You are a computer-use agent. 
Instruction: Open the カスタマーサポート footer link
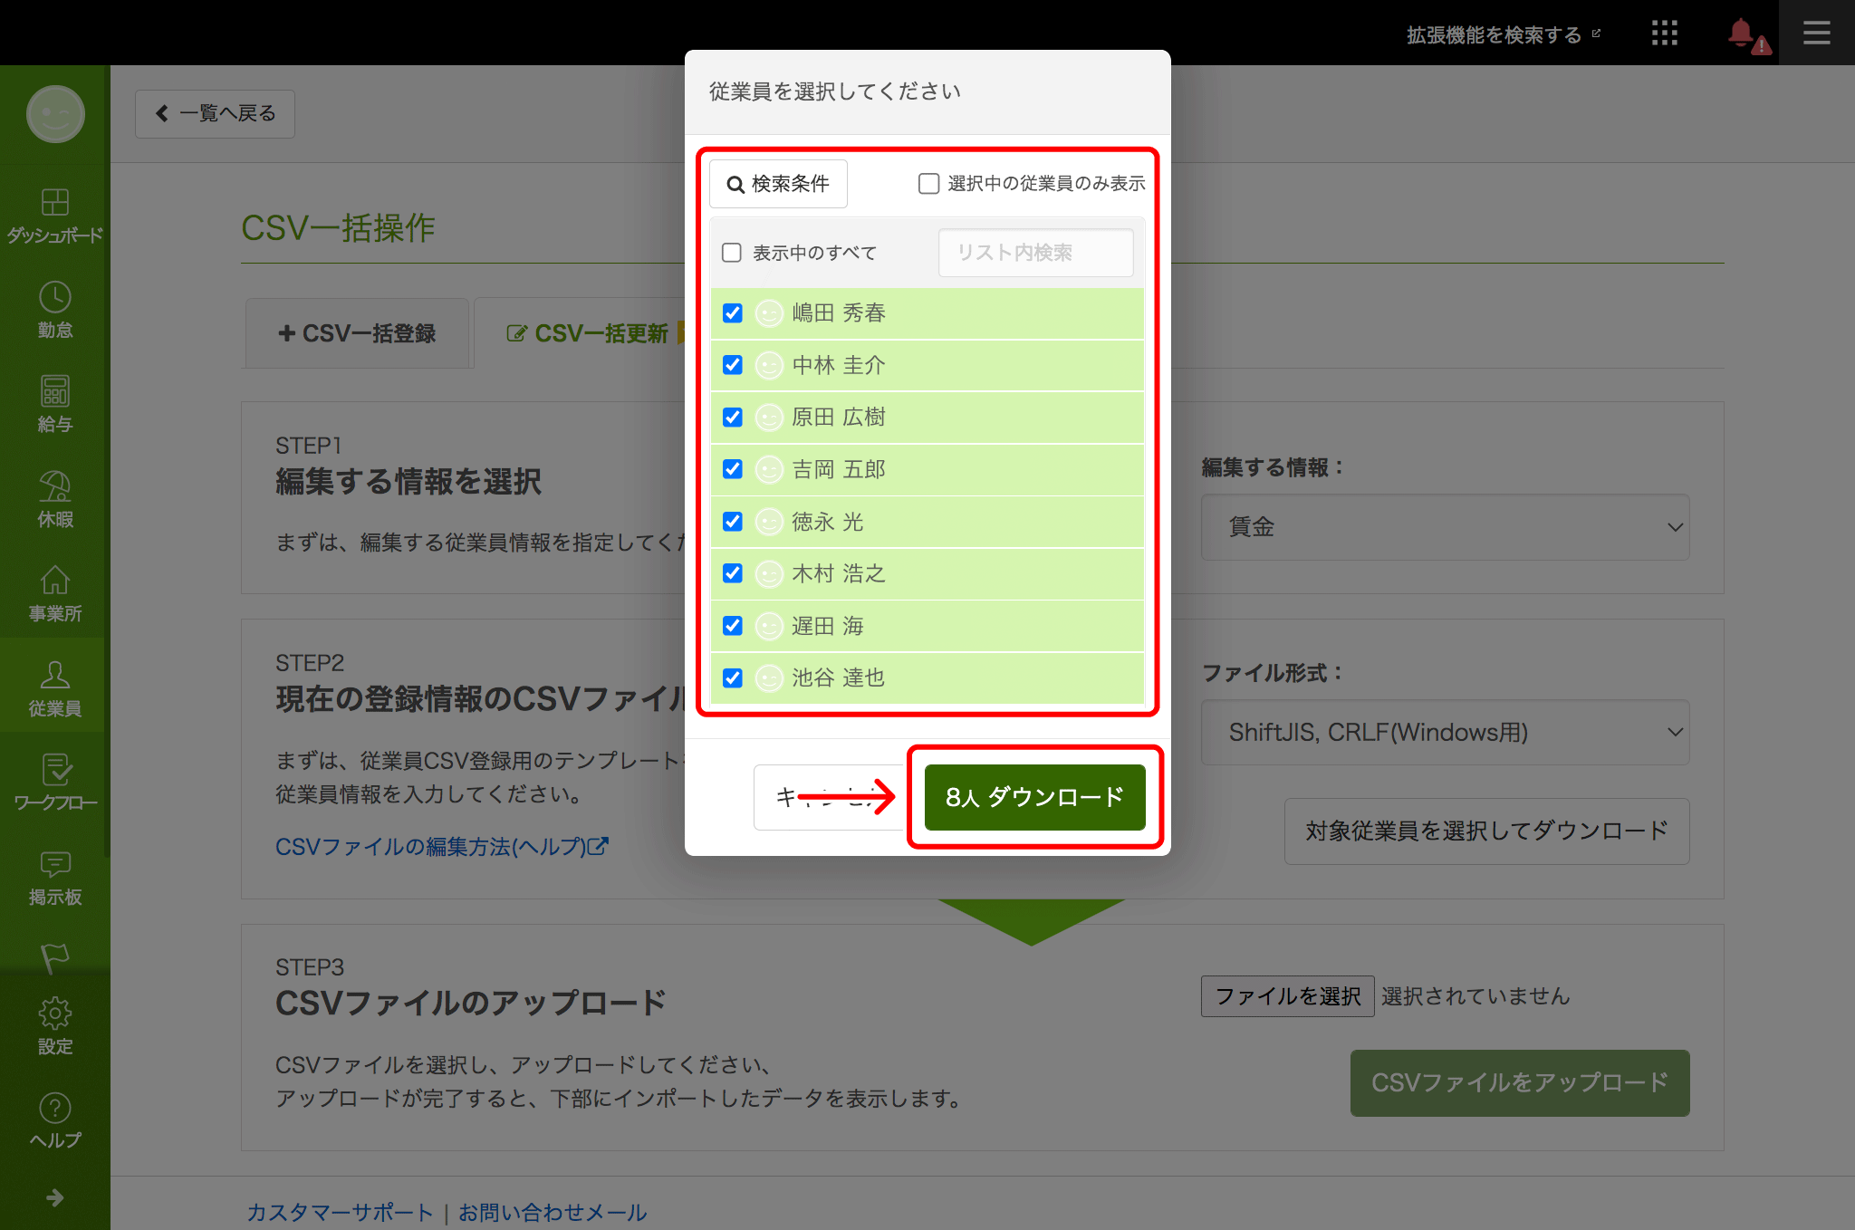pos(340,1213)
